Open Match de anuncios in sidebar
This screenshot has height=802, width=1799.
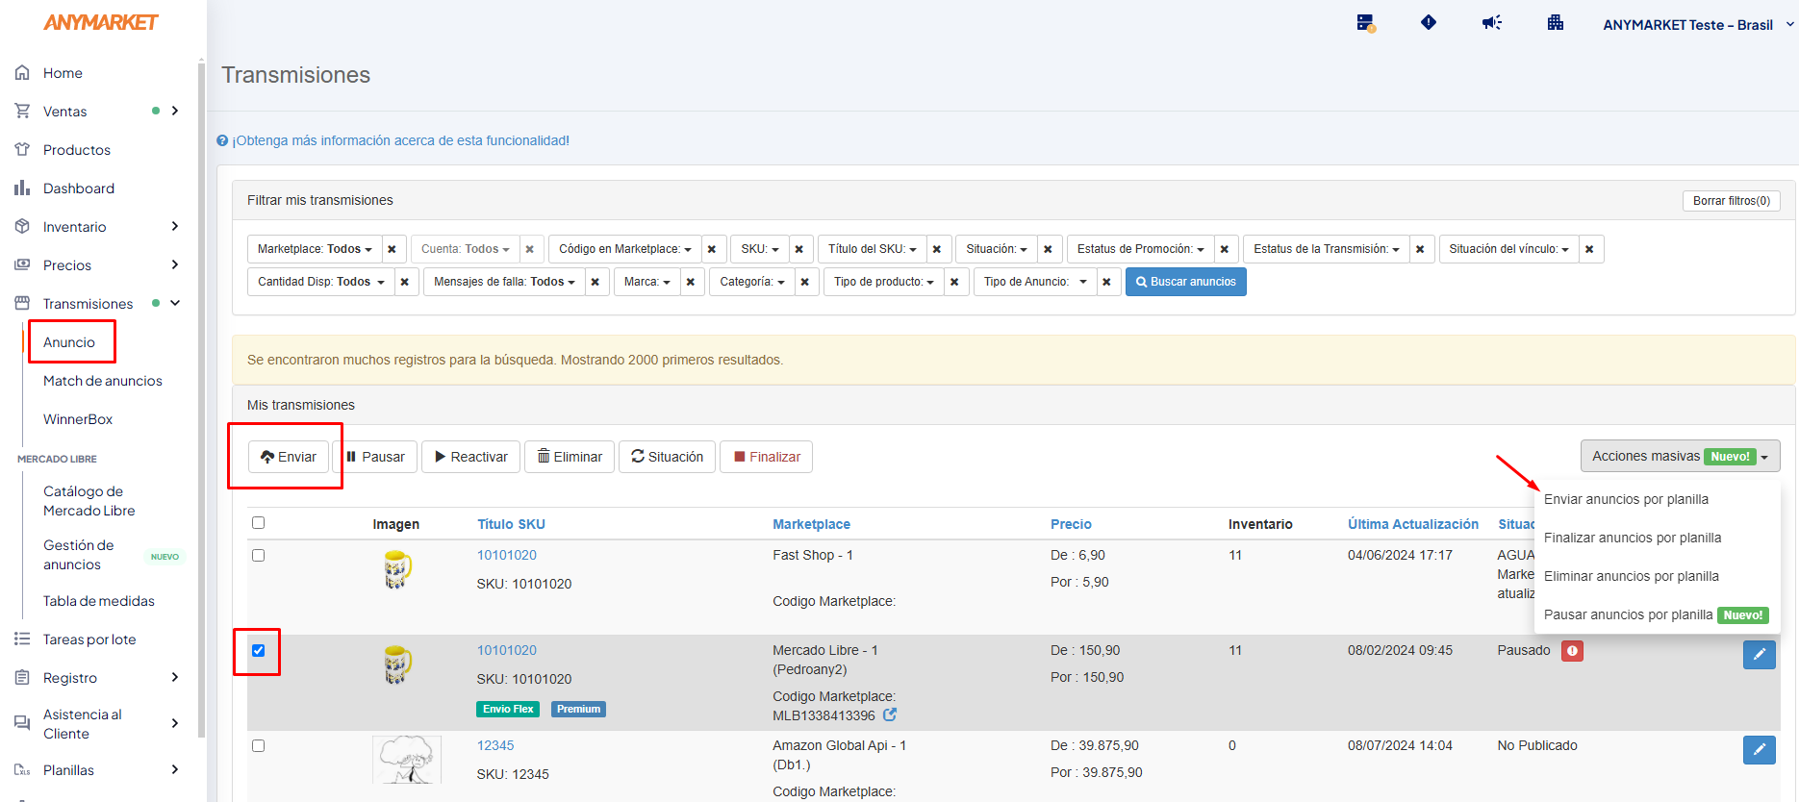pos(103,381)
